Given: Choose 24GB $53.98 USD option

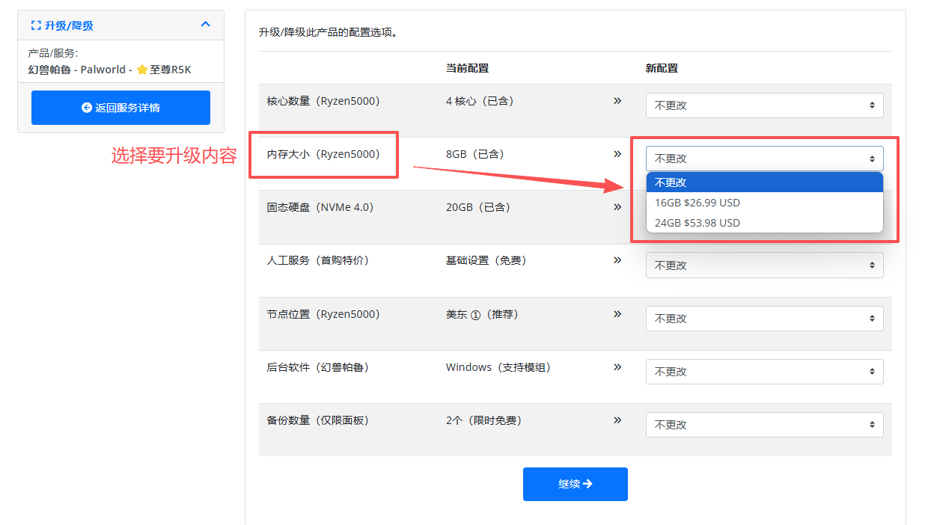Looking at the screenshot, I should 764,223.
